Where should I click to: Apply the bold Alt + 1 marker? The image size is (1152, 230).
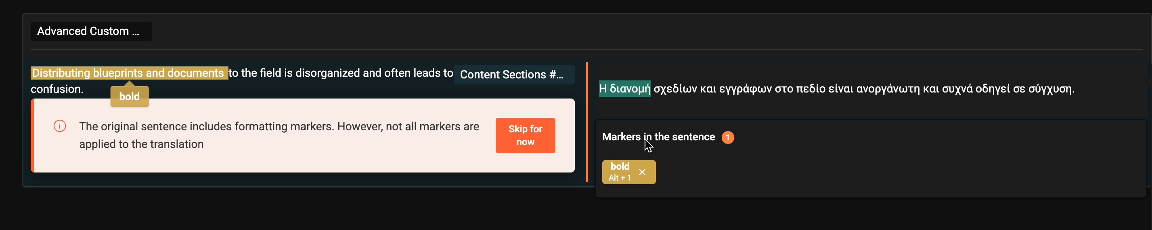pos(620,172)
